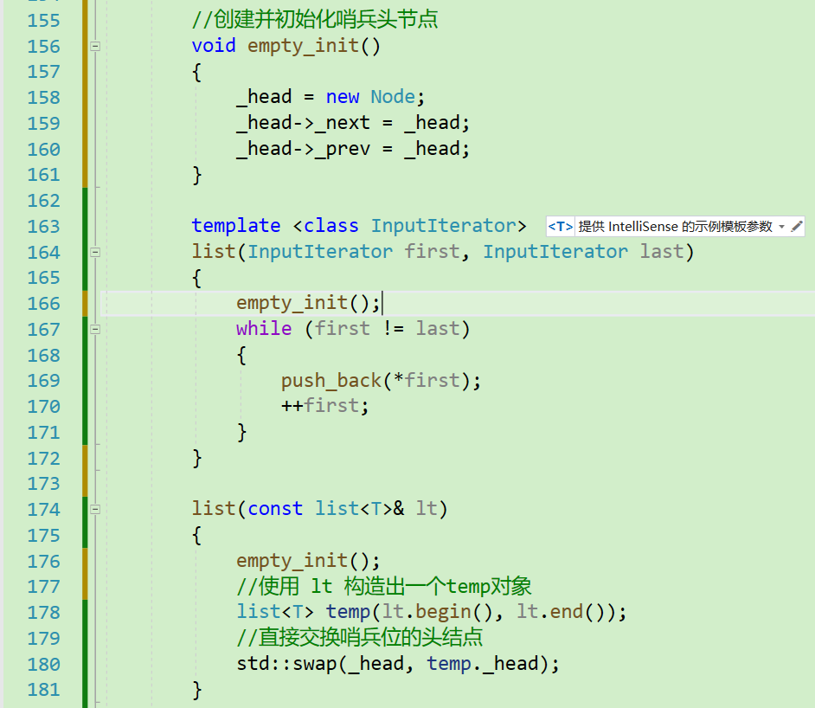The height and width of the screenshot is (708, 815).
Task: Click 'const' keyword on line 174
Action: (275, 509)
